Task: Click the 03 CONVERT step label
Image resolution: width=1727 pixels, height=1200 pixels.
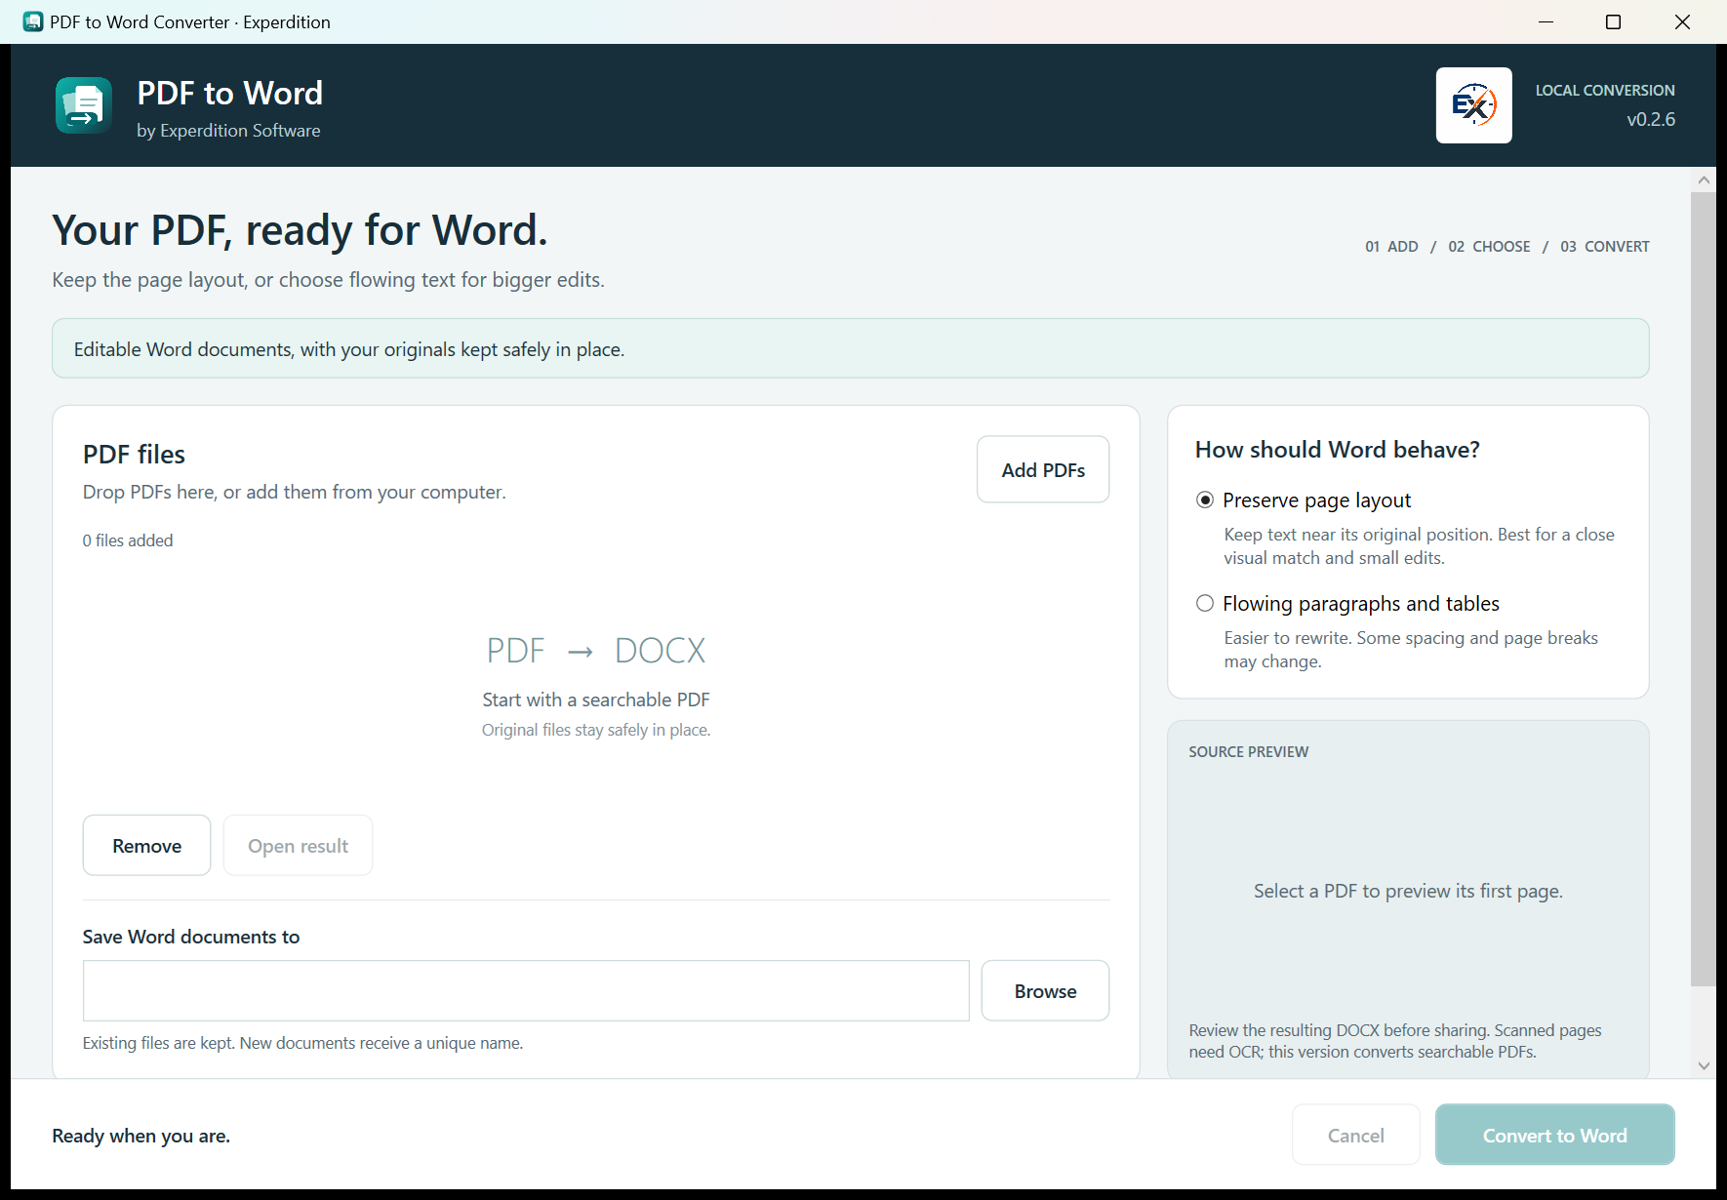Action: tap(1604, 247)
